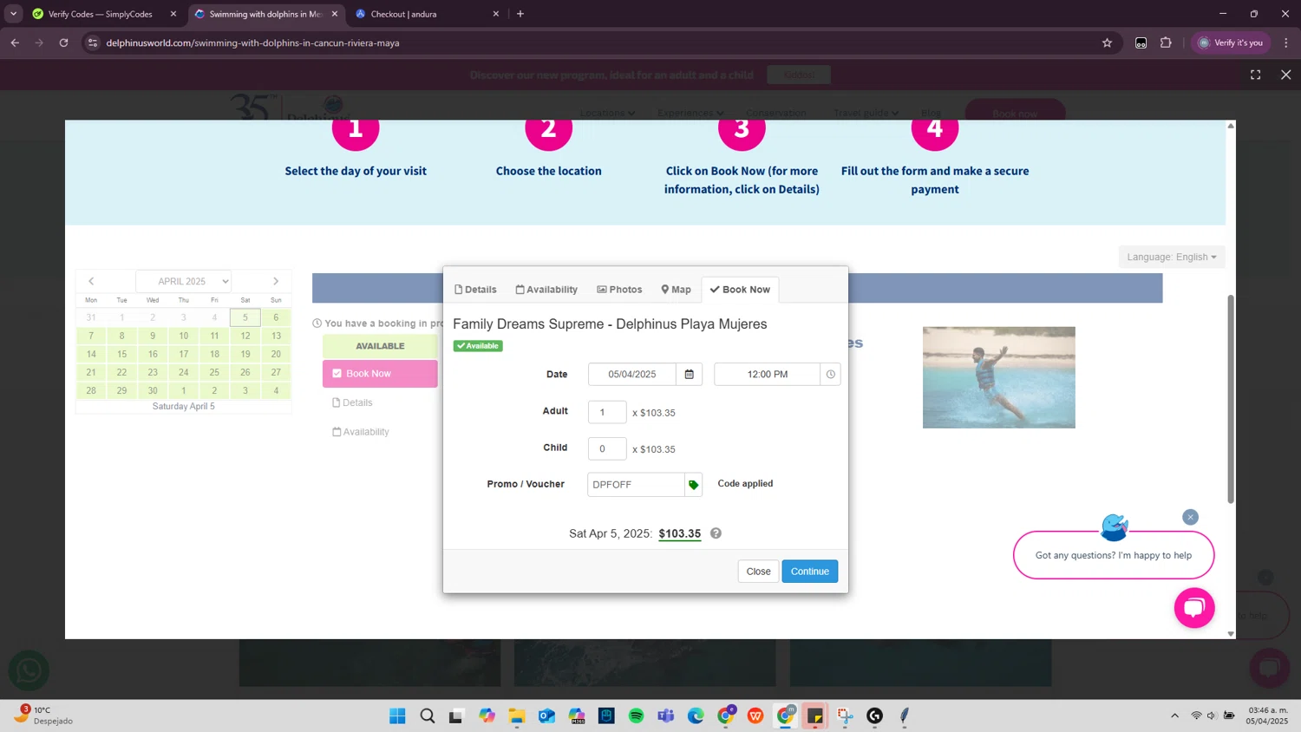Open Snipping Tool from taskbar
1301x732 pixels.
pos(845,716)
